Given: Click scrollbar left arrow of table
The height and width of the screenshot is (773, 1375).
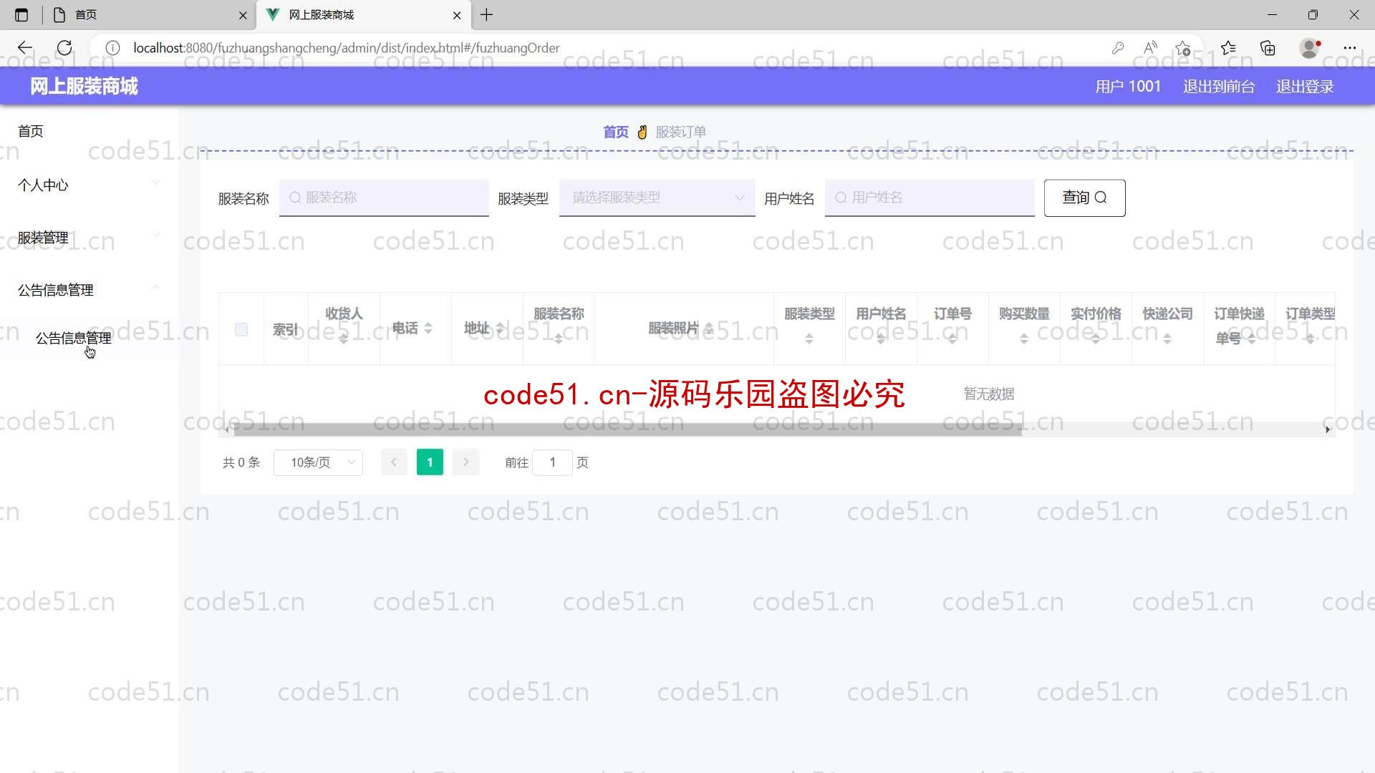Looking at the screenshot, I should pos(227,429).
